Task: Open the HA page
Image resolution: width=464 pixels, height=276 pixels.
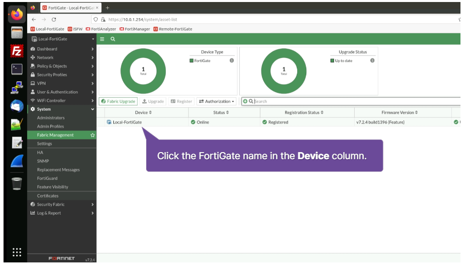Action: [40, 153]
